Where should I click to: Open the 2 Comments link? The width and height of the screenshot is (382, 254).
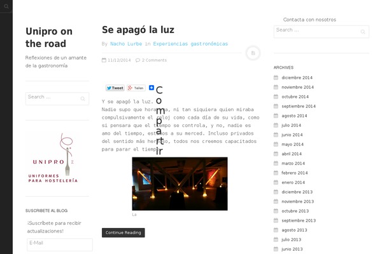(x=154, y=60)
